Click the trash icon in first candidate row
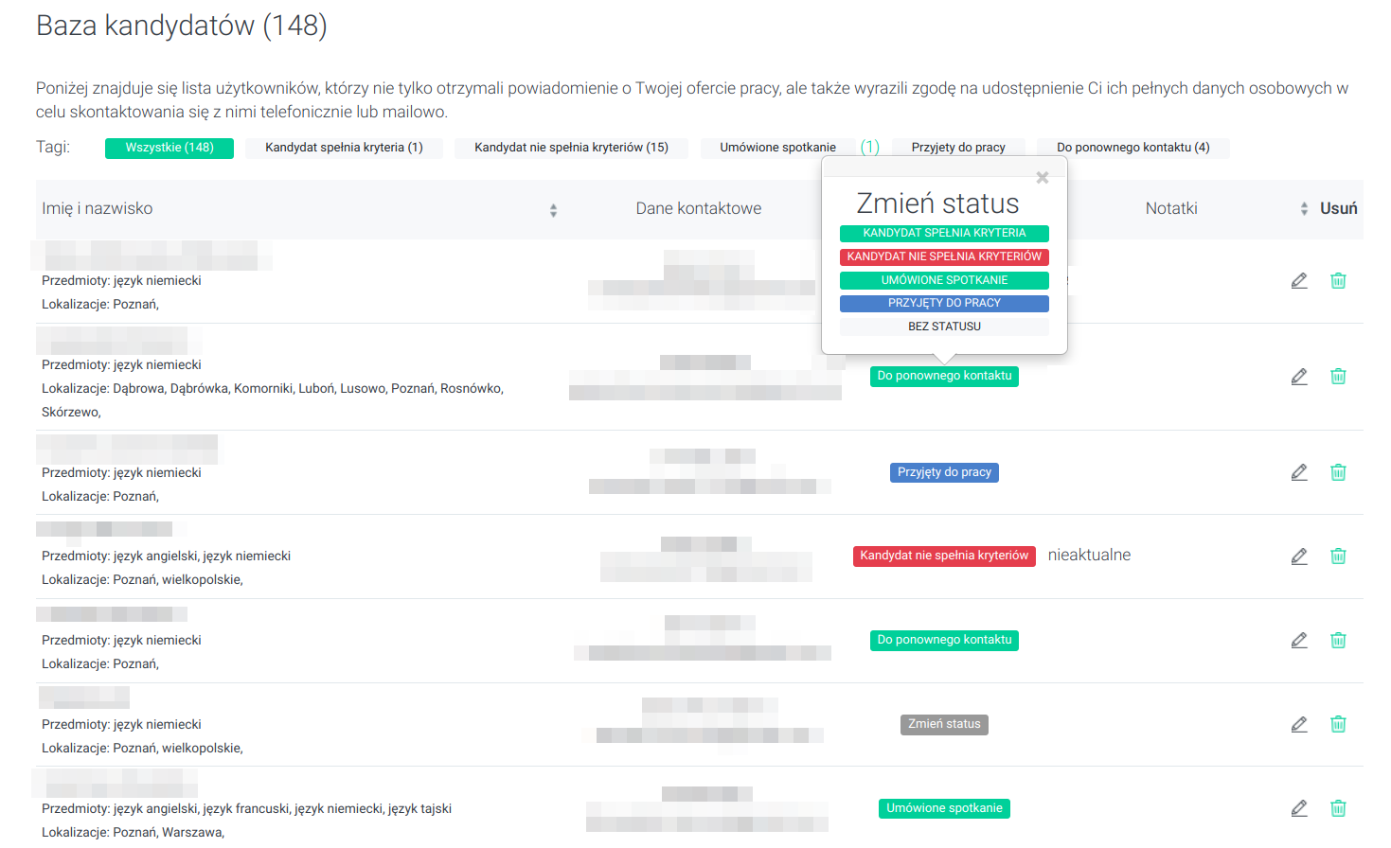The height and width of the screenshot is (848, 1391). click(1338, 281)
